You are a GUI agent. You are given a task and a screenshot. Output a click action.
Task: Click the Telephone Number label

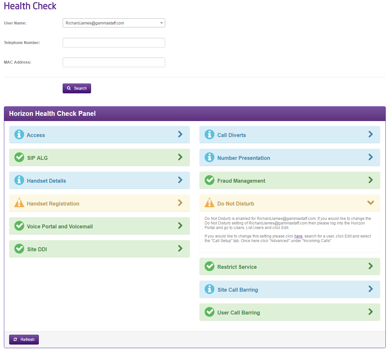coord(22,43)
